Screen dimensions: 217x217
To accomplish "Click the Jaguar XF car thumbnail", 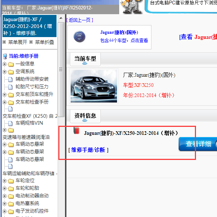I will (x=94, y=86).
